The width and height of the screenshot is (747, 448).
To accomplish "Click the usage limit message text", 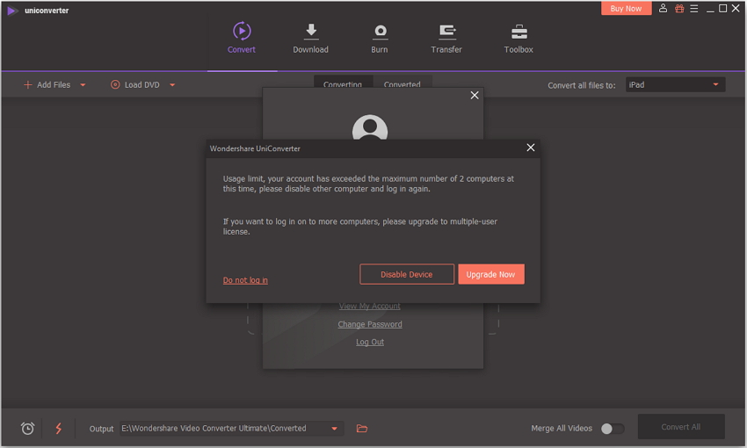I will (368, 184).
